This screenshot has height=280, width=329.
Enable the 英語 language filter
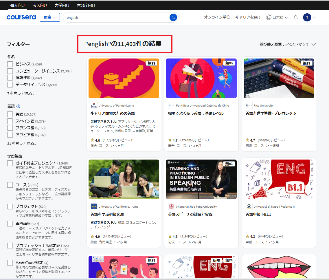(x=10, y=114)
